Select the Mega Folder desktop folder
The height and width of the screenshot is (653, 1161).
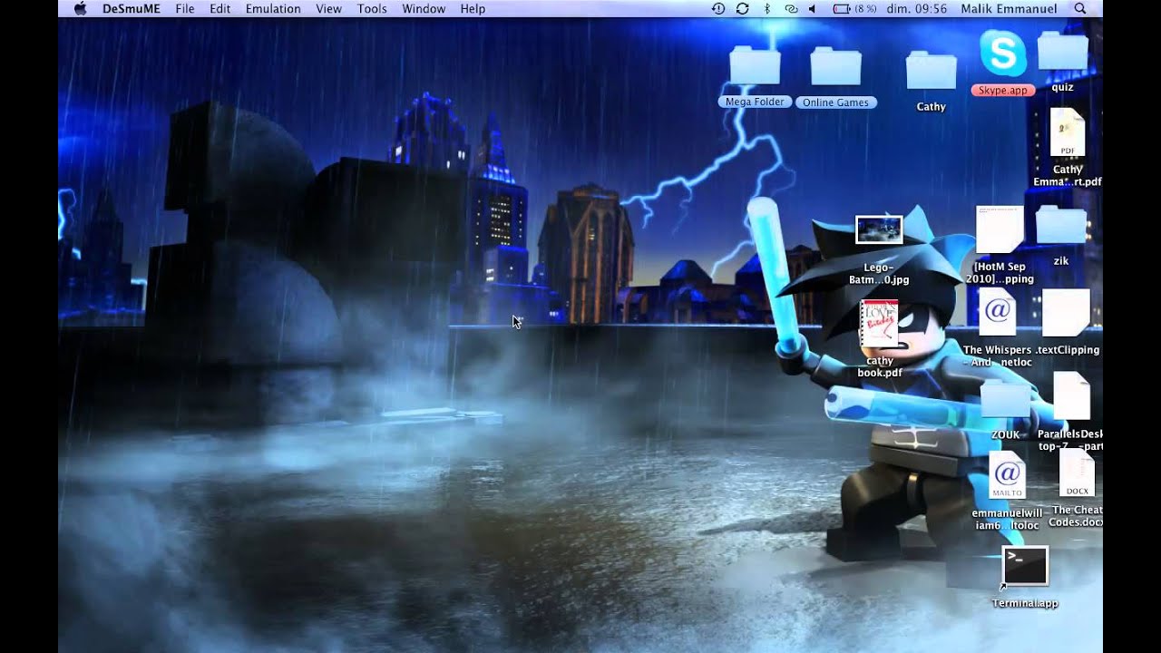755,65
